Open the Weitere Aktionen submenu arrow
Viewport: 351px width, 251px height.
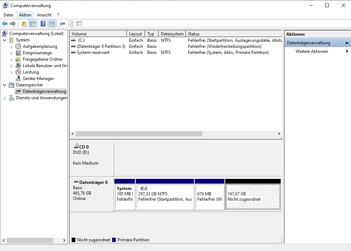[347, 51]
